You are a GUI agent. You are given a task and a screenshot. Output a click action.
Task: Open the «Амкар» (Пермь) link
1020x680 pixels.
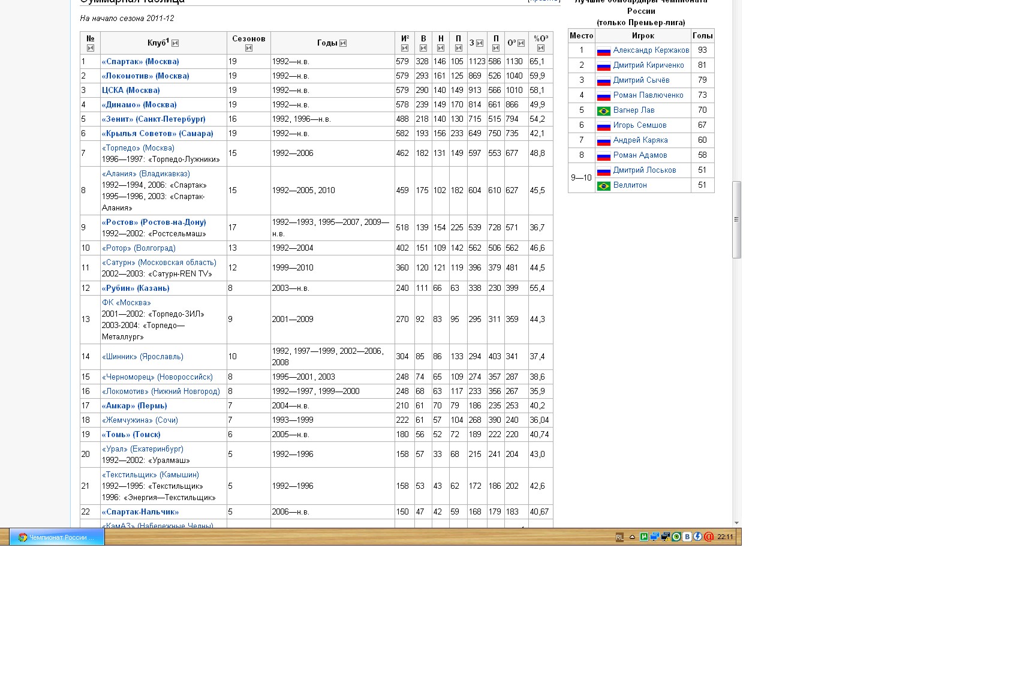coord(134,405)
